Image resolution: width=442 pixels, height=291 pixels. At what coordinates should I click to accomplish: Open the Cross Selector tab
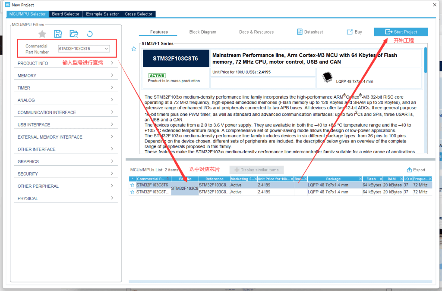pos(139,14)
